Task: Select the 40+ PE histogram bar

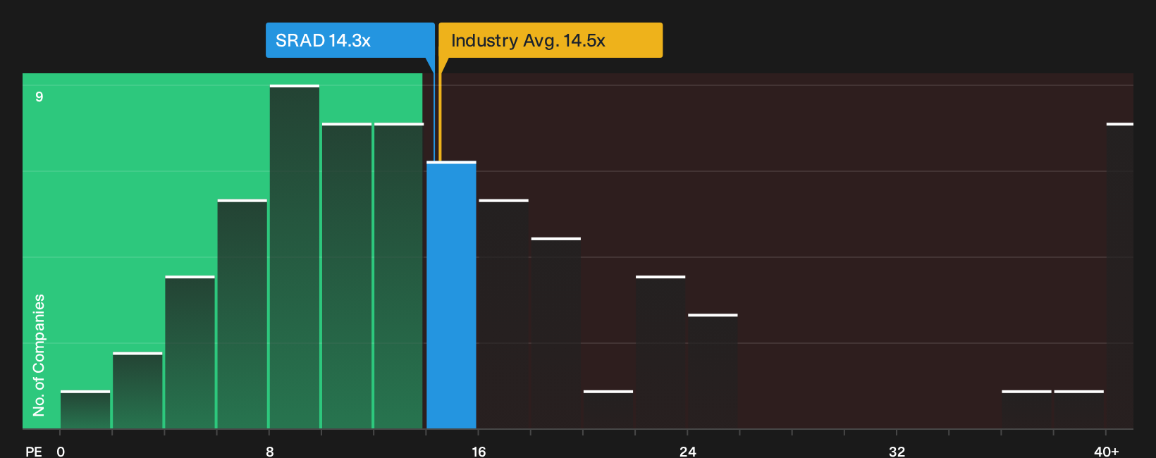Action: coord(1120,276)
